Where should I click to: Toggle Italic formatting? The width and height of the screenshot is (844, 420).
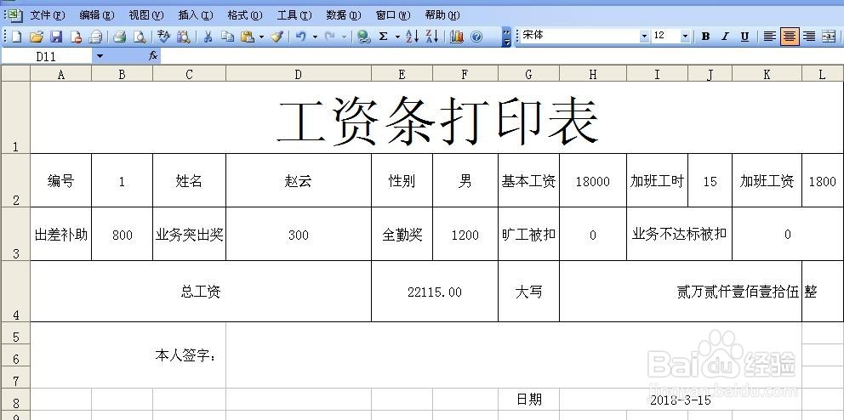click(x=725, y=37)
